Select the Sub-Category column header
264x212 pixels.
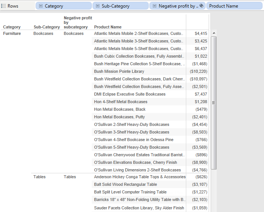pos(47,27)
